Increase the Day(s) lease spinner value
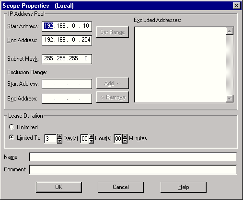The height and width of the screenshot is (200, 243). [x=59, y=136]
